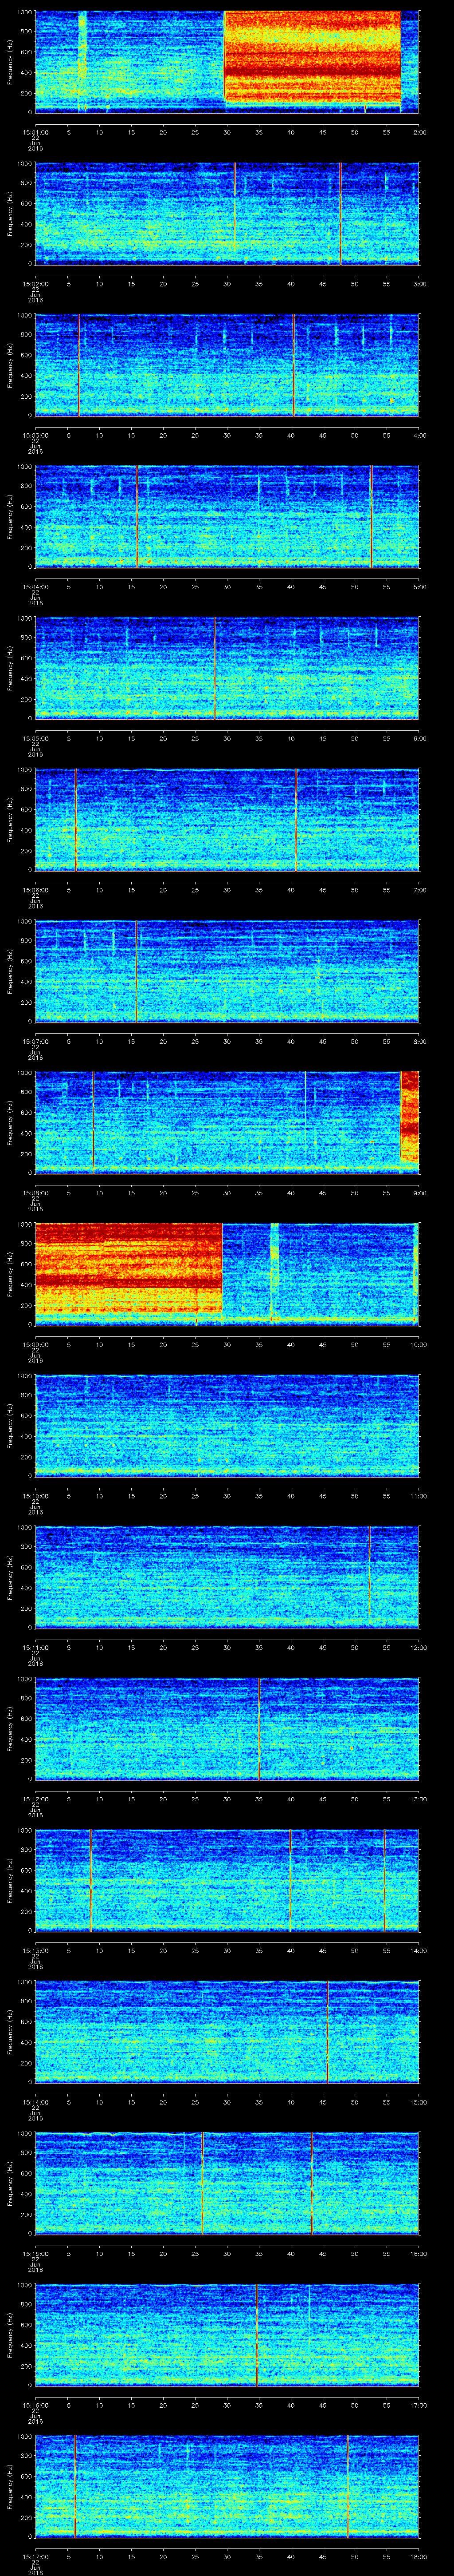Viewport: 454px width, 2576px height.
Task: Select the red line near 26 s in the 15:15:00 spectrogram
Action: (203, 2182)
